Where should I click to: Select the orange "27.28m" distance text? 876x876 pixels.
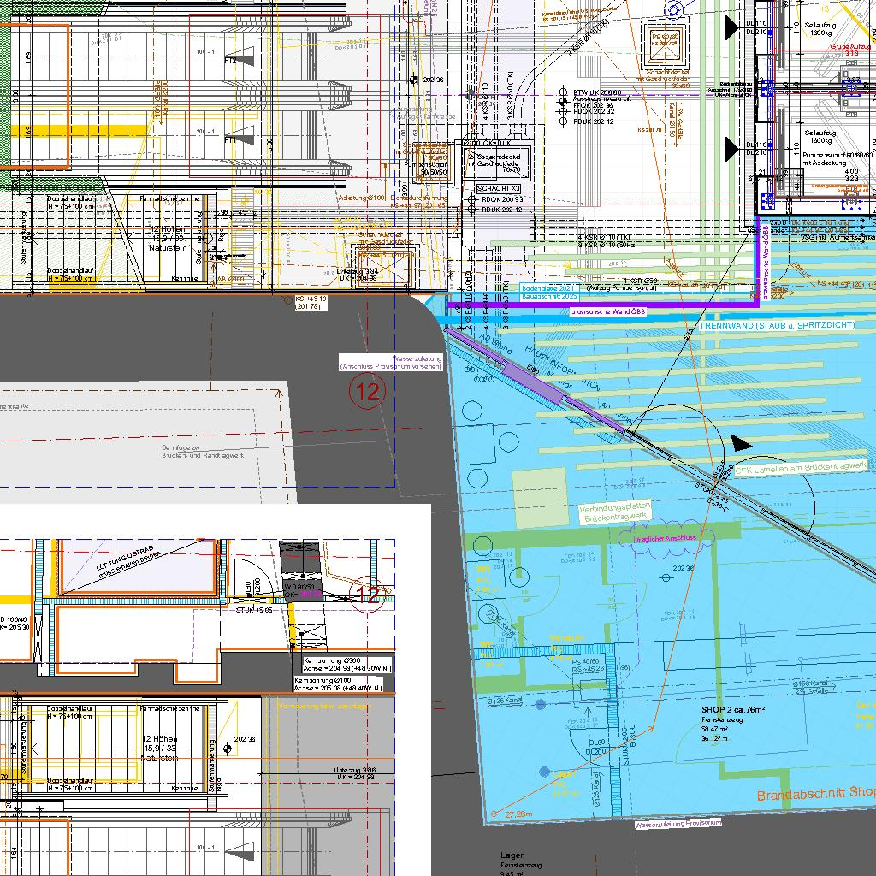click(518, 814)
